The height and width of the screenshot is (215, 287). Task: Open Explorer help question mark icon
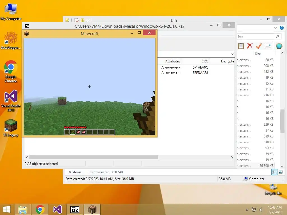click(x=281, y=28)
